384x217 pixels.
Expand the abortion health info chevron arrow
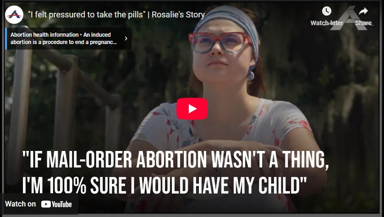coord(126,39)
